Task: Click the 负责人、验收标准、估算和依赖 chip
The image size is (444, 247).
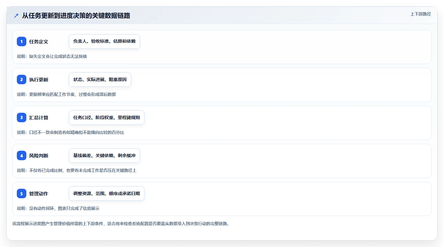Action: [104, 41]
